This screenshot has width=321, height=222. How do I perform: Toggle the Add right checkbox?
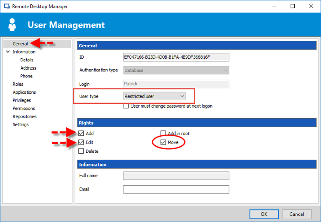click(81, 134)
